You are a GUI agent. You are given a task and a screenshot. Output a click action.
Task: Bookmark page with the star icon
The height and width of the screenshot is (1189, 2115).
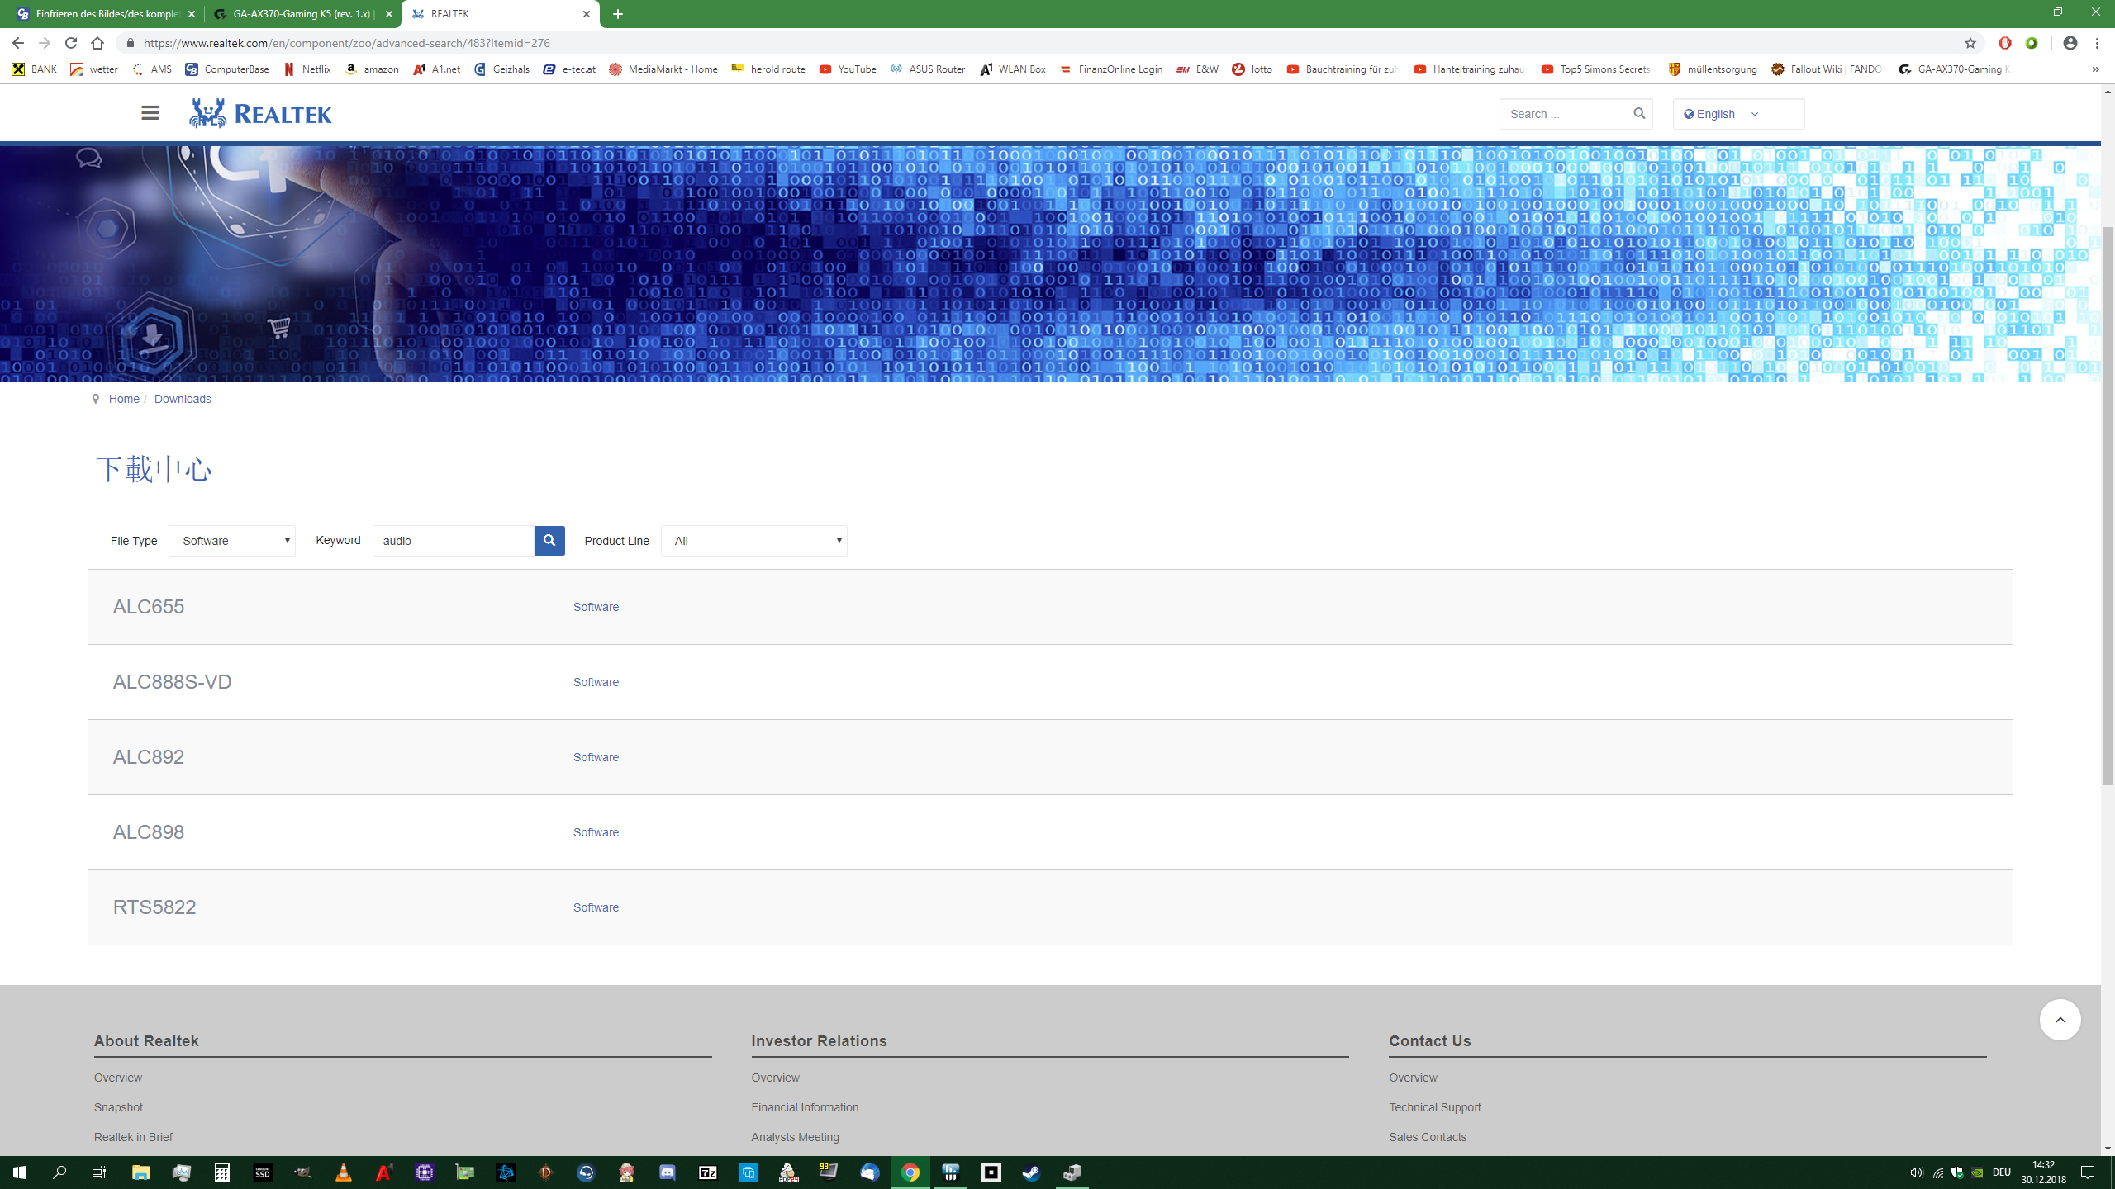pos(1970,43)
